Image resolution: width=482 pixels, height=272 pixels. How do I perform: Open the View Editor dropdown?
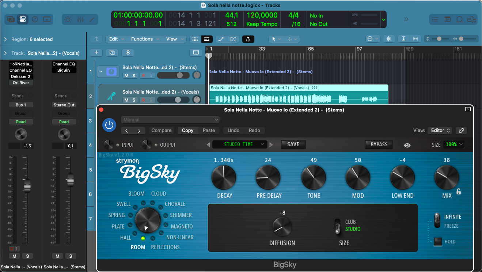click(x=439, y=131)
